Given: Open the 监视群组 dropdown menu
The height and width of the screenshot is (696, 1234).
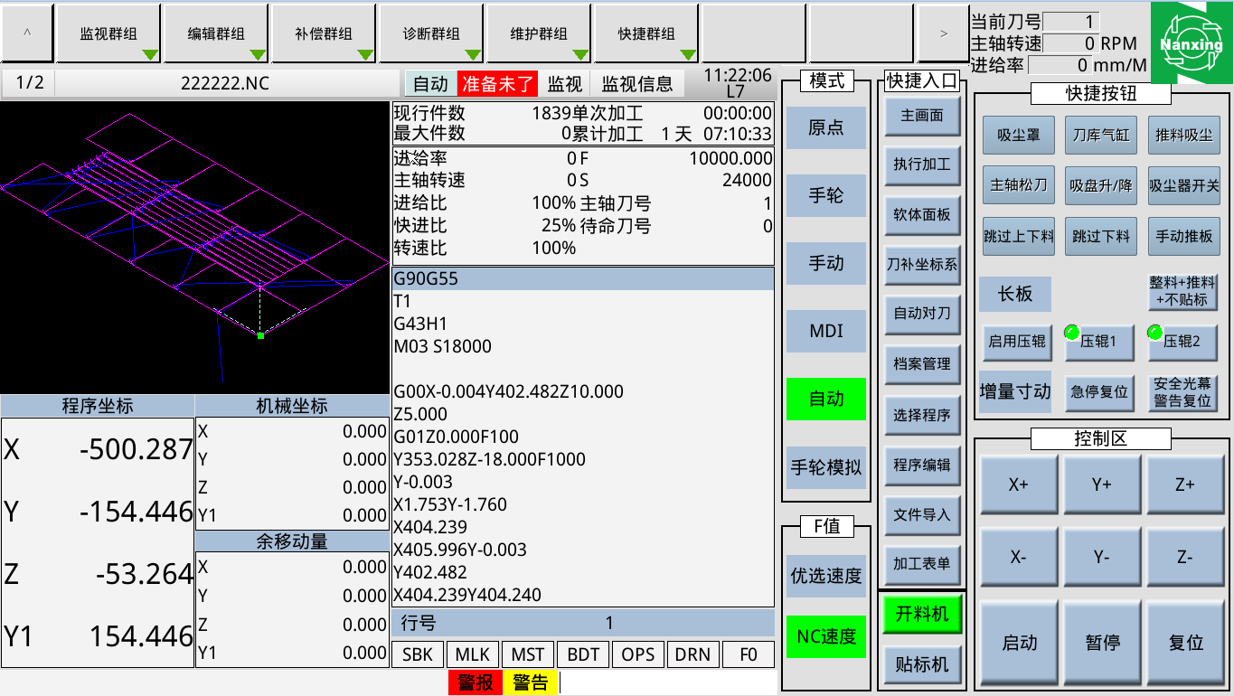Looking at the screenshot, I should click(x=108, y=33).
